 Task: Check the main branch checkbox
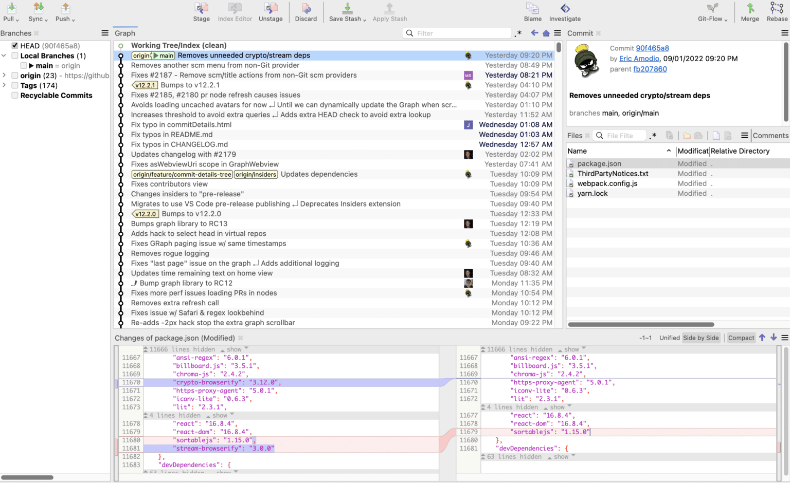24,65
